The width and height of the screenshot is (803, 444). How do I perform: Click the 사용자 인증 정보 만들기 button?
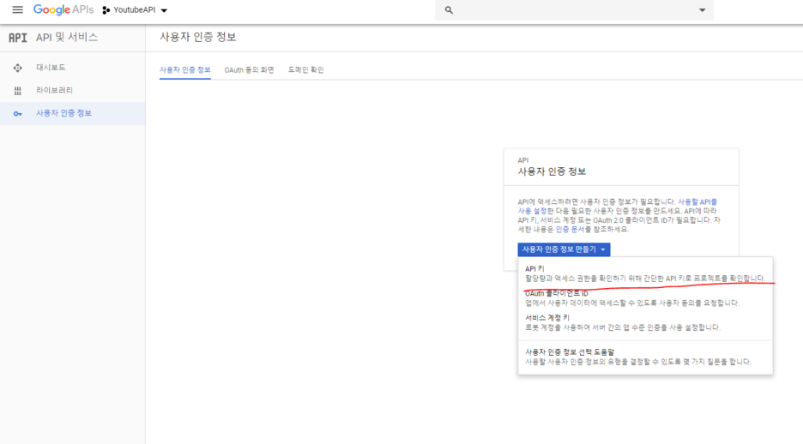(564, 249)
